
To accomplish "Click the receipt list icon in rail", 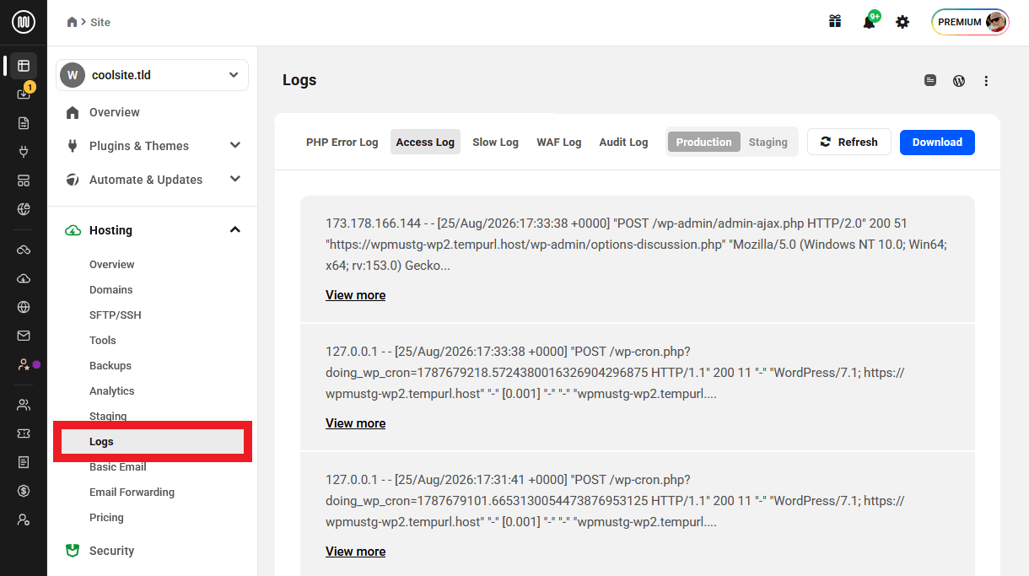I will click(24, 462).
